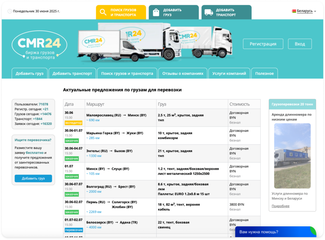Click the blue Добавить груз sidebar button

[x=33, y=178]
